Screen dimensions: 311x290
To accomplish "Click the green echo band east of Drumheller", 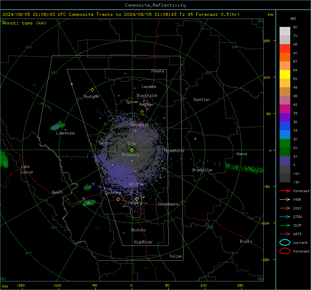I will coord(244,168).
